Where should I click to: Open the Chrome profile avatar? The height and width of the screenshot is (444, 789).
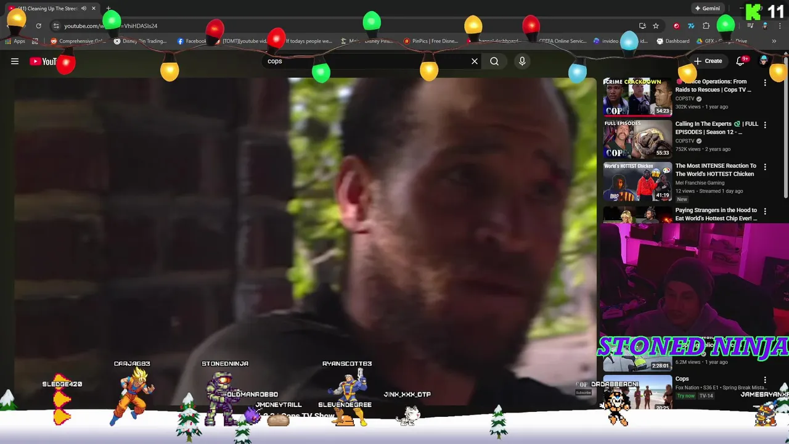(765, 26)
